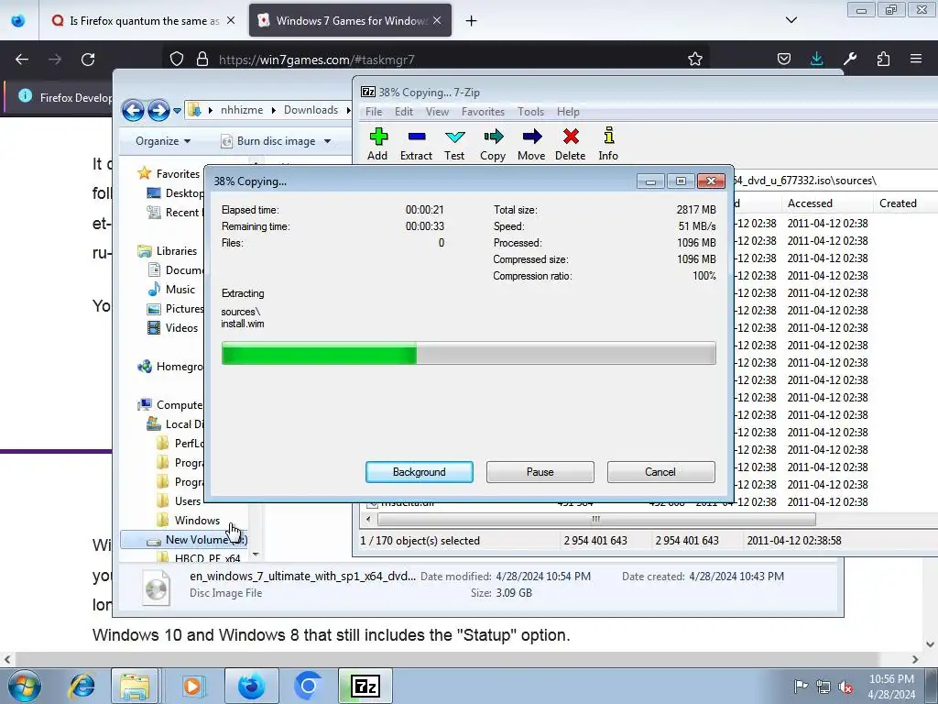Click the Info icon in 7-Zip toolbar
The width and height of the screenshot is (938, 704).
coord(608,144)
